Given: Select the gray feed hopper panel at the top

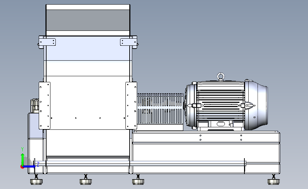Looking at the screenshot, I should coord(88,20).
